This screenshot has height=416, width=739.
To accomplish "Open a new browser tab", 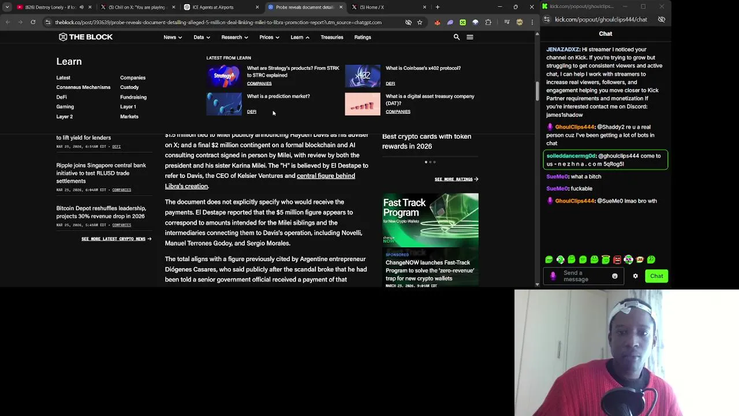I will click(x=438, y=7).
